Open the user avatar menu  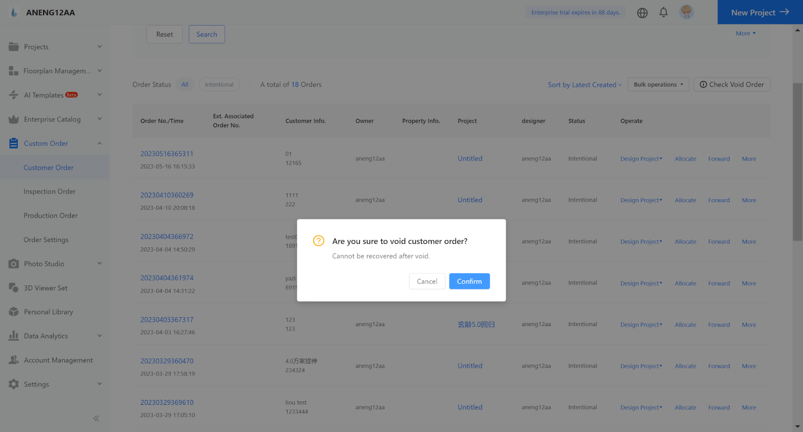pos(687,12)
